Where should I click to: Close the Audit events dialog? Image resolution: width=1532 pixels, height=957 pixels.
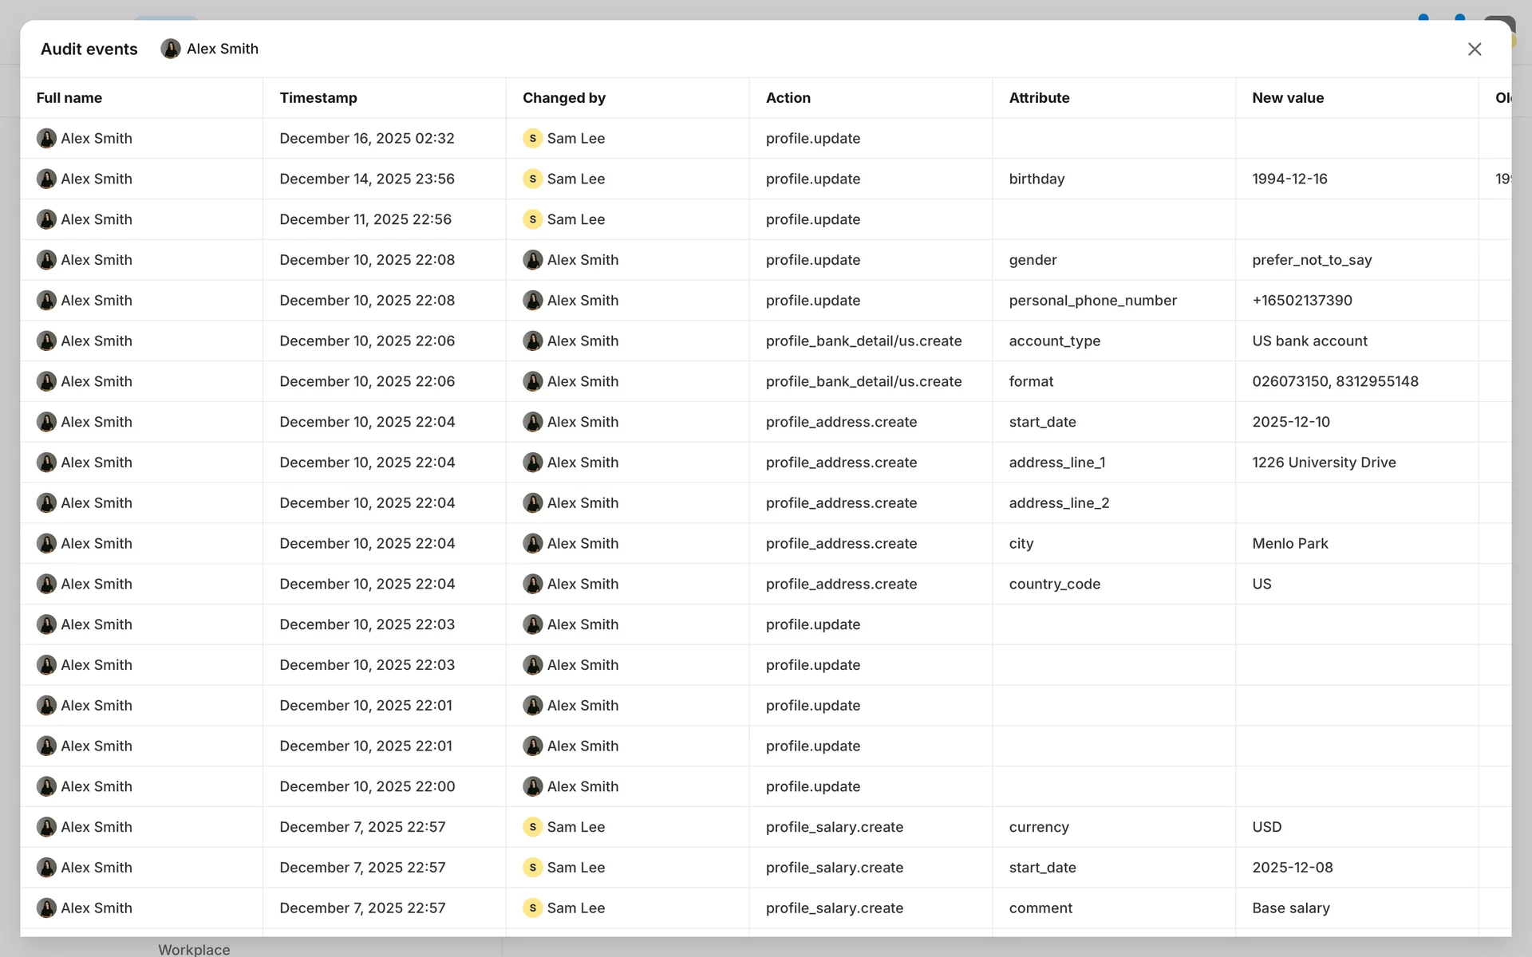click(1474, 49)
